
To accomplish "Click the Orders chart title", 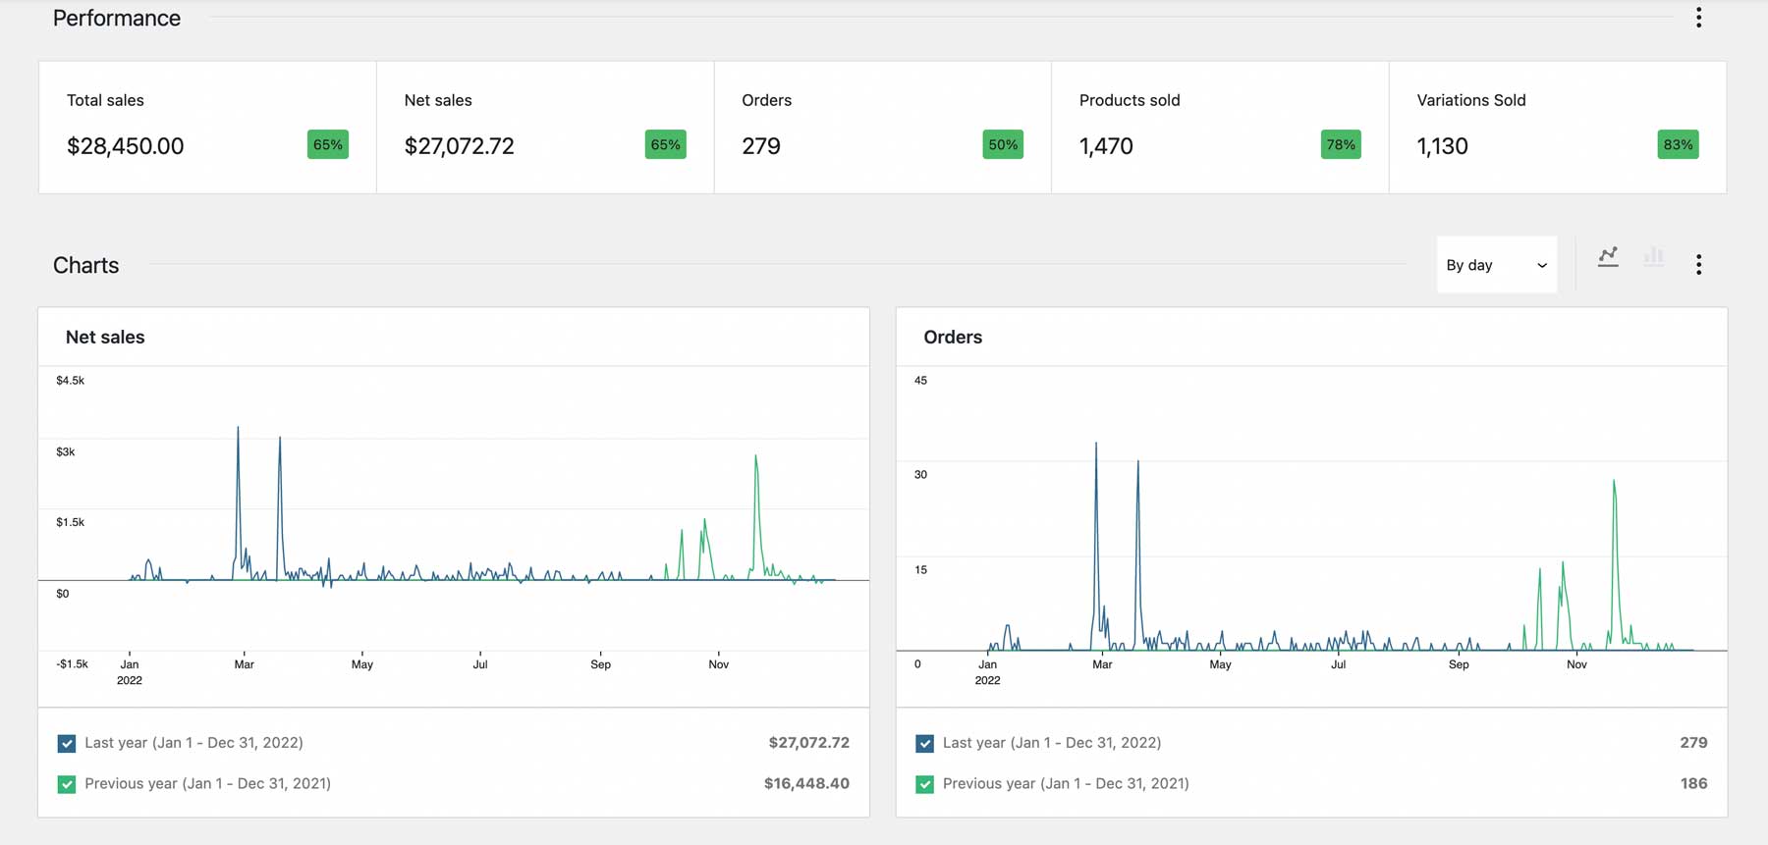I will (953, 338).
